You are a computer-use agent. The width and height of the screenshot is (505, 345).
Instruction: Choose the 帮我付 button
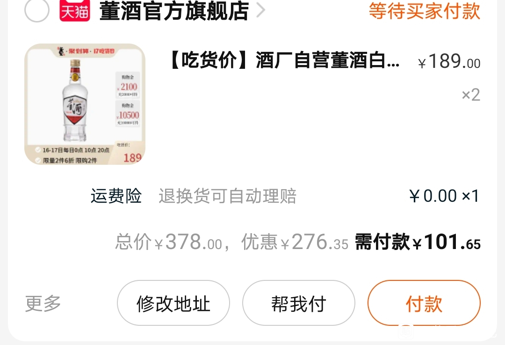pyautogui.click(x=298, y=303)
